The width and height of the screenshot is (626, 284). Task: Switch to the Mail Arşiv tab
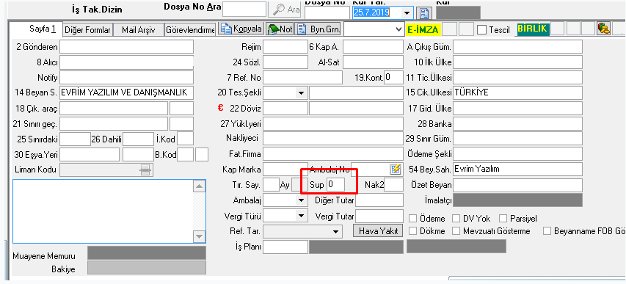(139, 30)
